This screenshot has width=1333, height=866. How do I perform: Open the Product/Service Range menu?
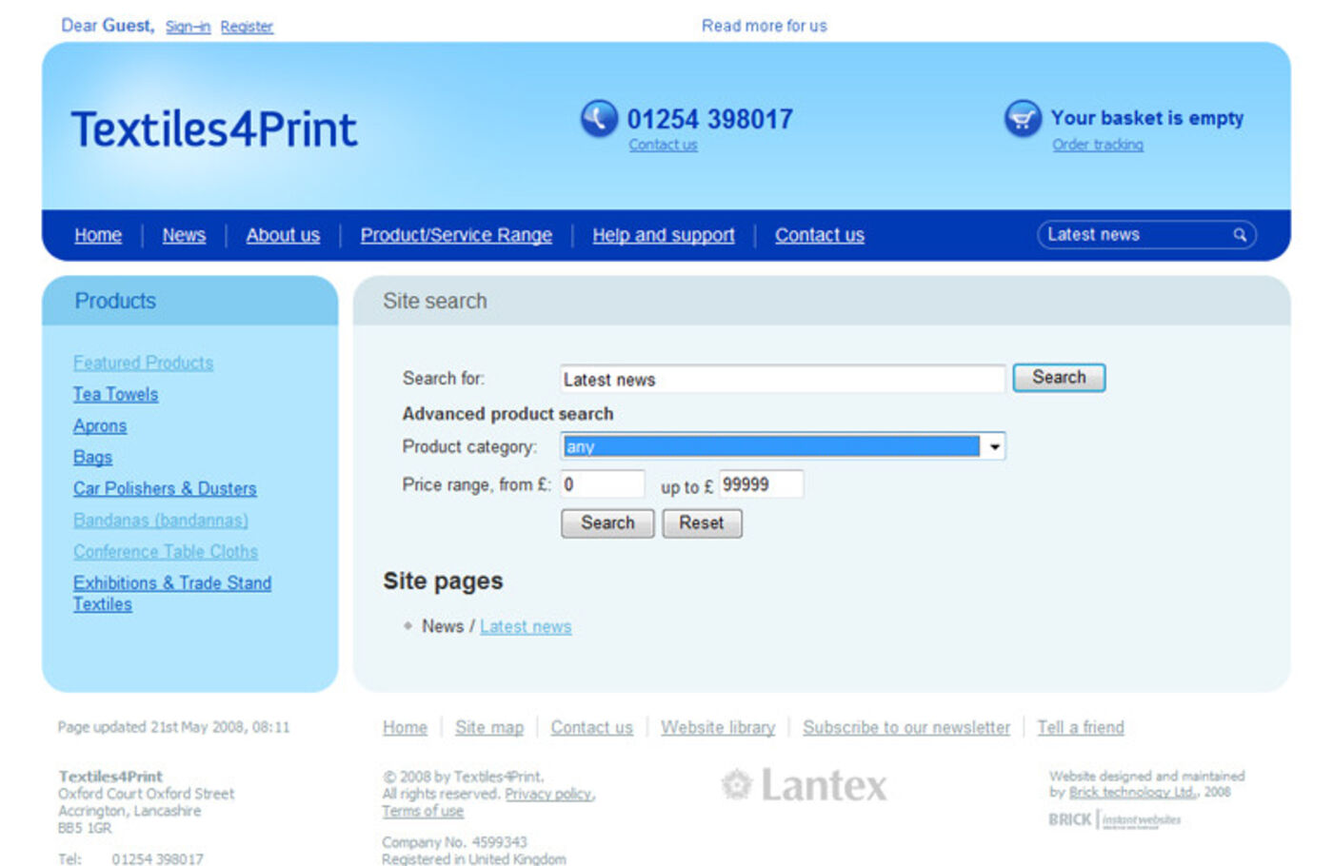pos(456,235)
